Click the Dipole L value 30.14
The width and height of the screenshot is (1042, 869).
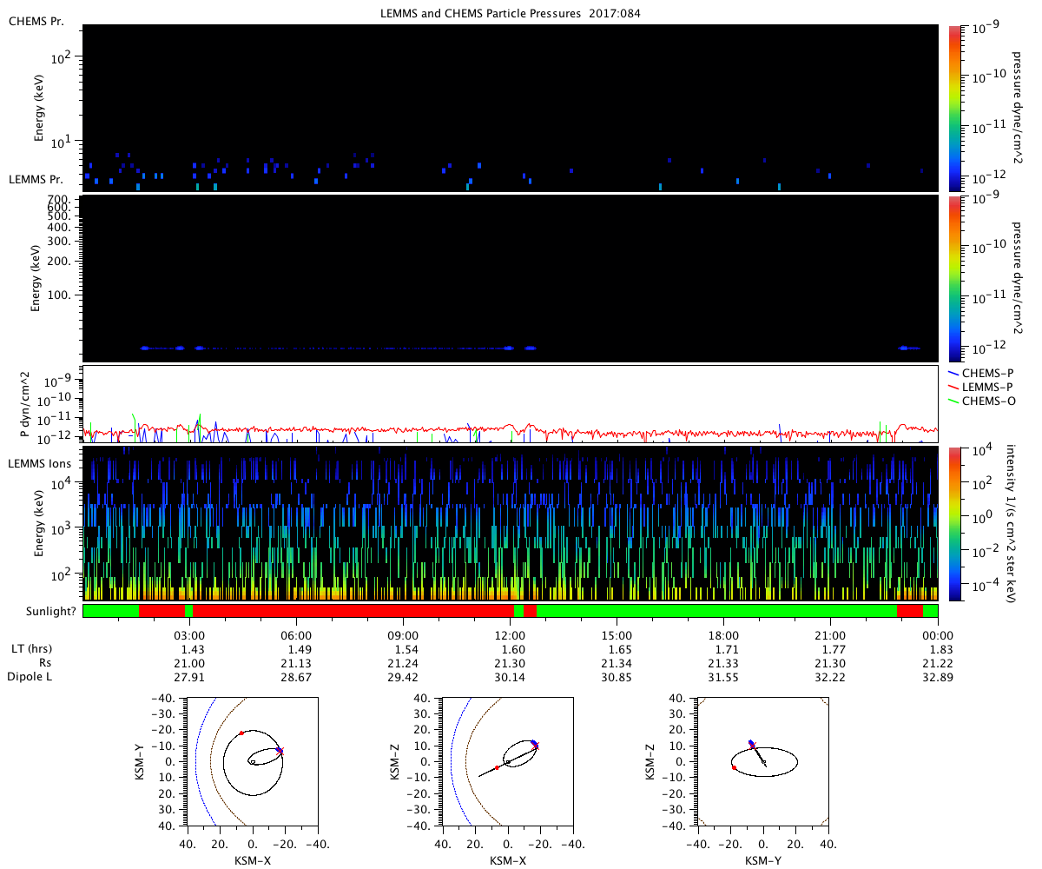tap(510, 676)
